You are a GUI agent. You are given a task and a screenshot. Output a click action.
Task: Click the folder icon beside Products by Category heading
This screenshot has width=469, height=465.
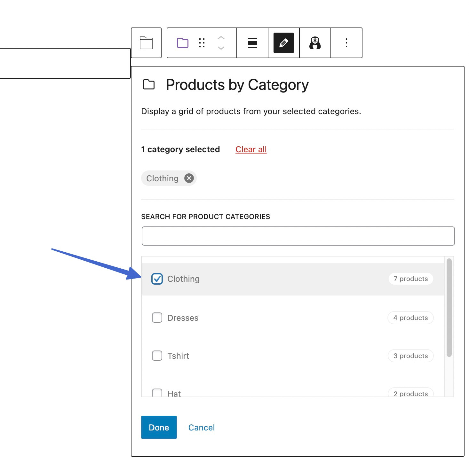point(149,84)
